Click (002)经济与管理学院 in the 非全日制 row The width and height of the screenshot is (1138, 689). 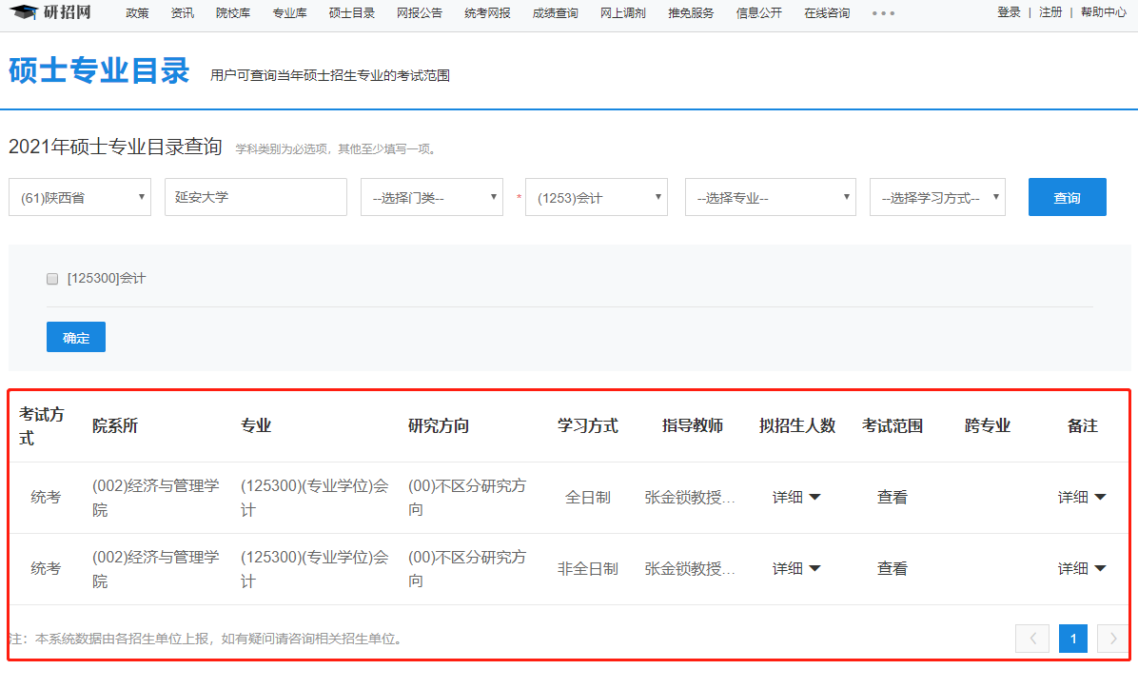[x=155, y=568]
